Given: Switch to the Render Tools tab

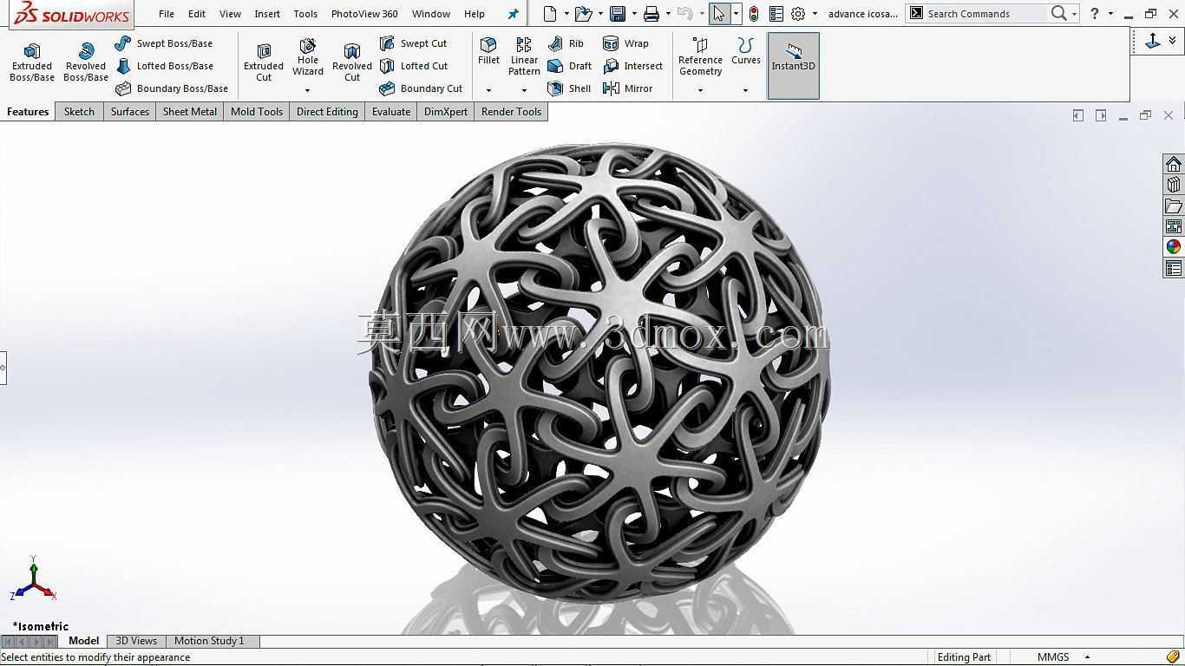Looking at the screenshot, I should click(511, 112).
